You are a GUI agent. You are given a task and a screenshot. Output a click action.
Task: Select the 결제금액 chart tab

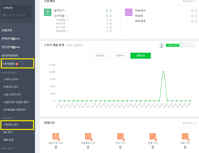(x=141, y=55)
